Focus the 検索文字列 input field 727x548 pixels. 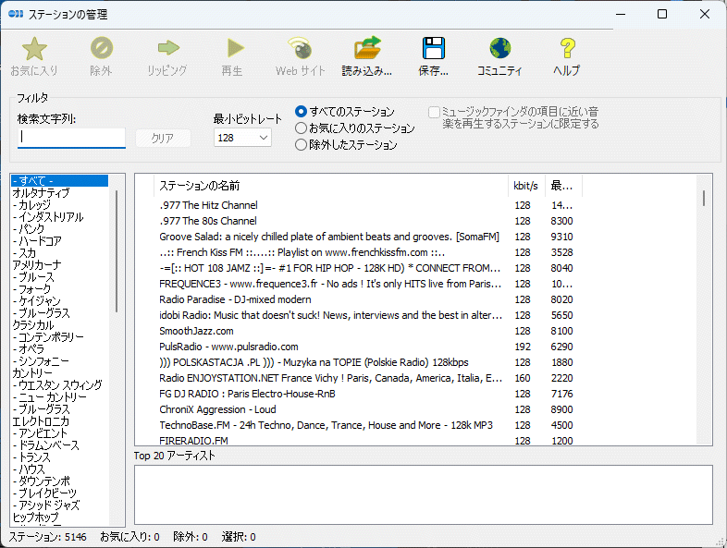click(71, 138)
